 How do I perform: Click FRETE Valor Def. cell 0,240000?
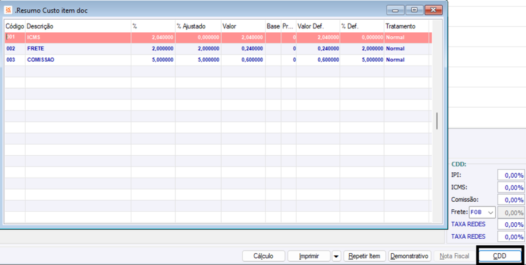pyautogui.click(x=318, y=49)
